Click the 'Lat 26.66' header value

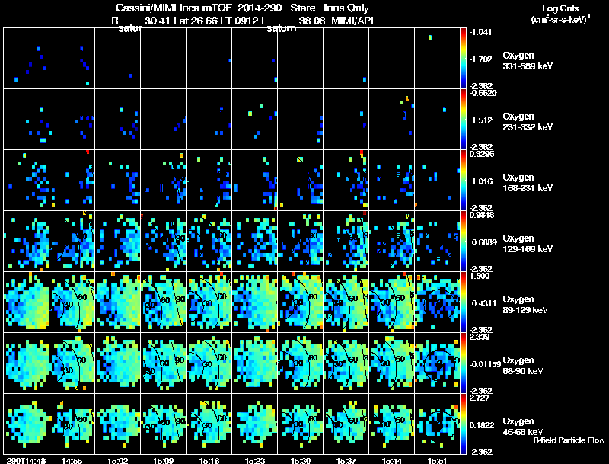196,21
